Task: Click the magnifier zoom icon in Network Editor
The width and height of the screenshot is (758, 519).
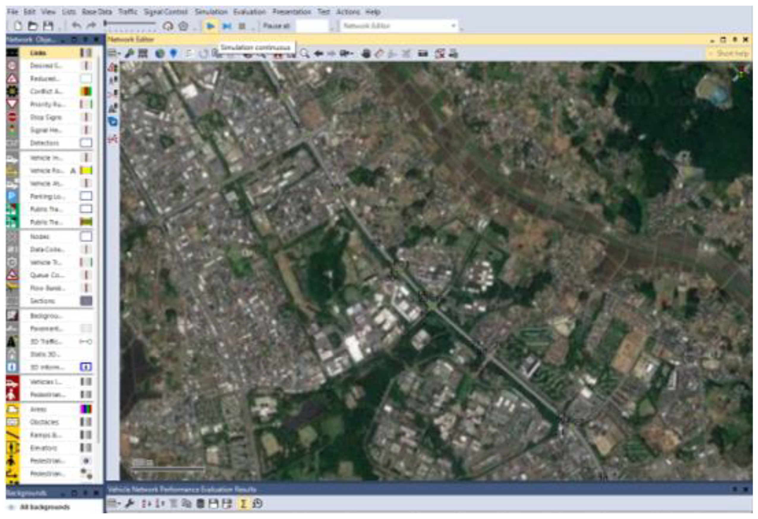Action: pos(305,54)
